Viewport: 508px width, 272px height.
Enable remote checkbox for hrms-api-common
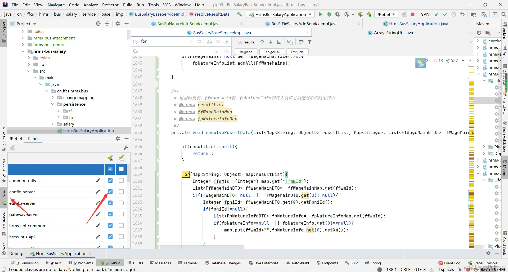[x=122, y=225]
